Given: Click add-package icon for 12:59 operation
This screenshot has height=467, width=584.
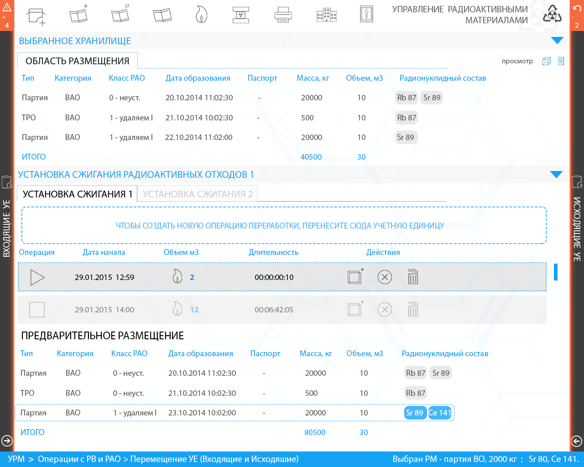Looking at the screenshot, I should coord(355,276).
